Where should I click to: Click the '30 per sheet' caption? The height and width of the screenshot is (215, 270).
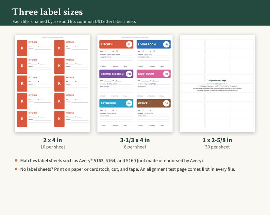217,147
